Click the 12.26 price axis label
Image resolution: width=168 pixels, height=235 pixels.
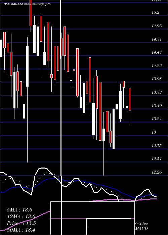(157, 172)
